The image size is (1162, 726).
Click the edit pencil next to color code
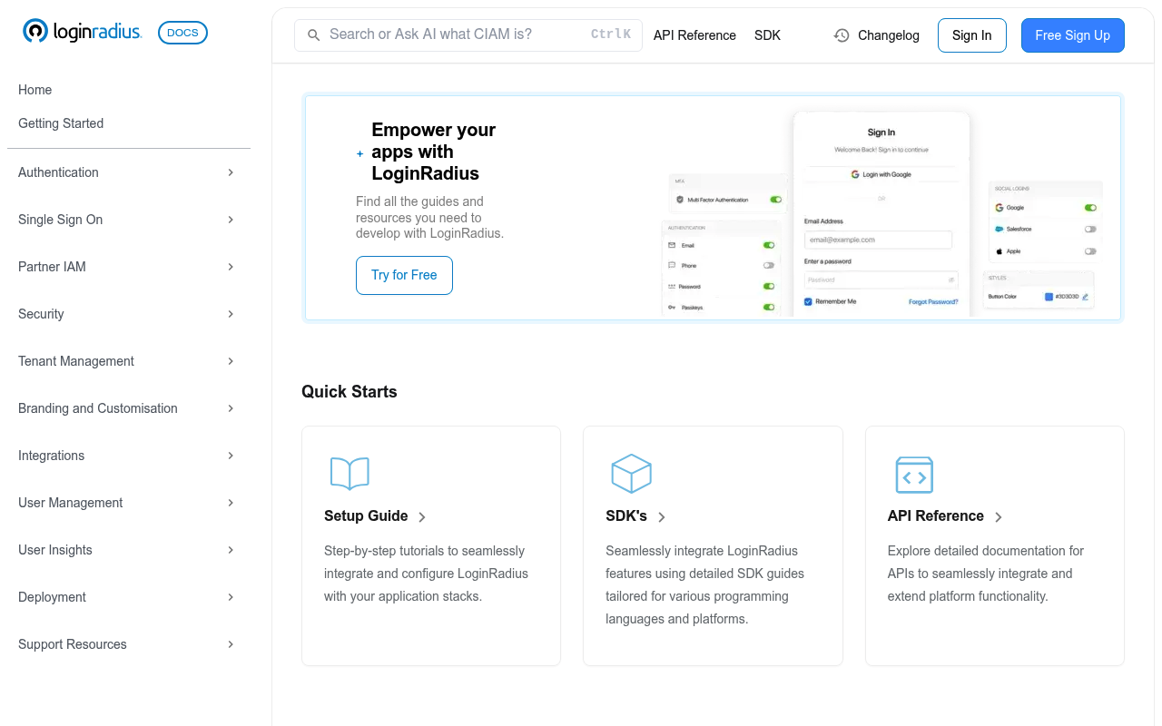[x=1085, y=297]
